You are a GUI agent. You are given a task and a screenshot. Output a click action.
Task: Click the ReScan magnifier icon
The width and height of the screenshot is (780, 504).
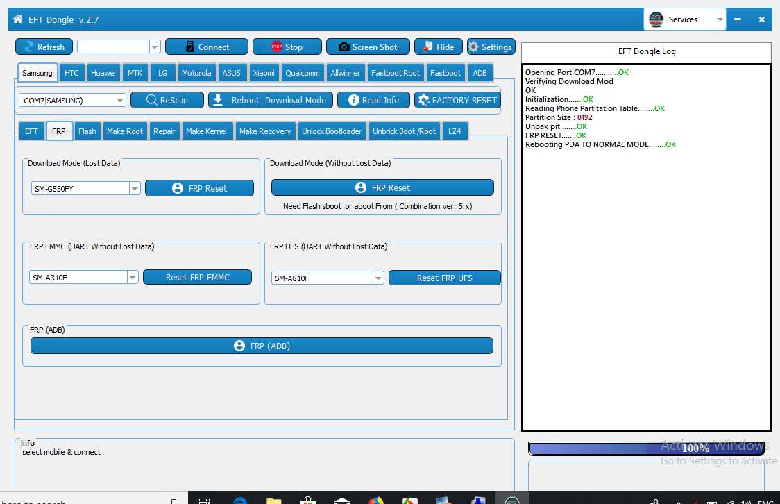click(152, 100)
